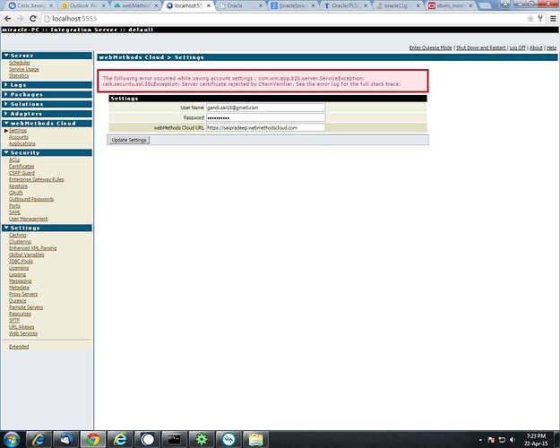
Task: Open the Help link
Action: (x=551, y=47)
